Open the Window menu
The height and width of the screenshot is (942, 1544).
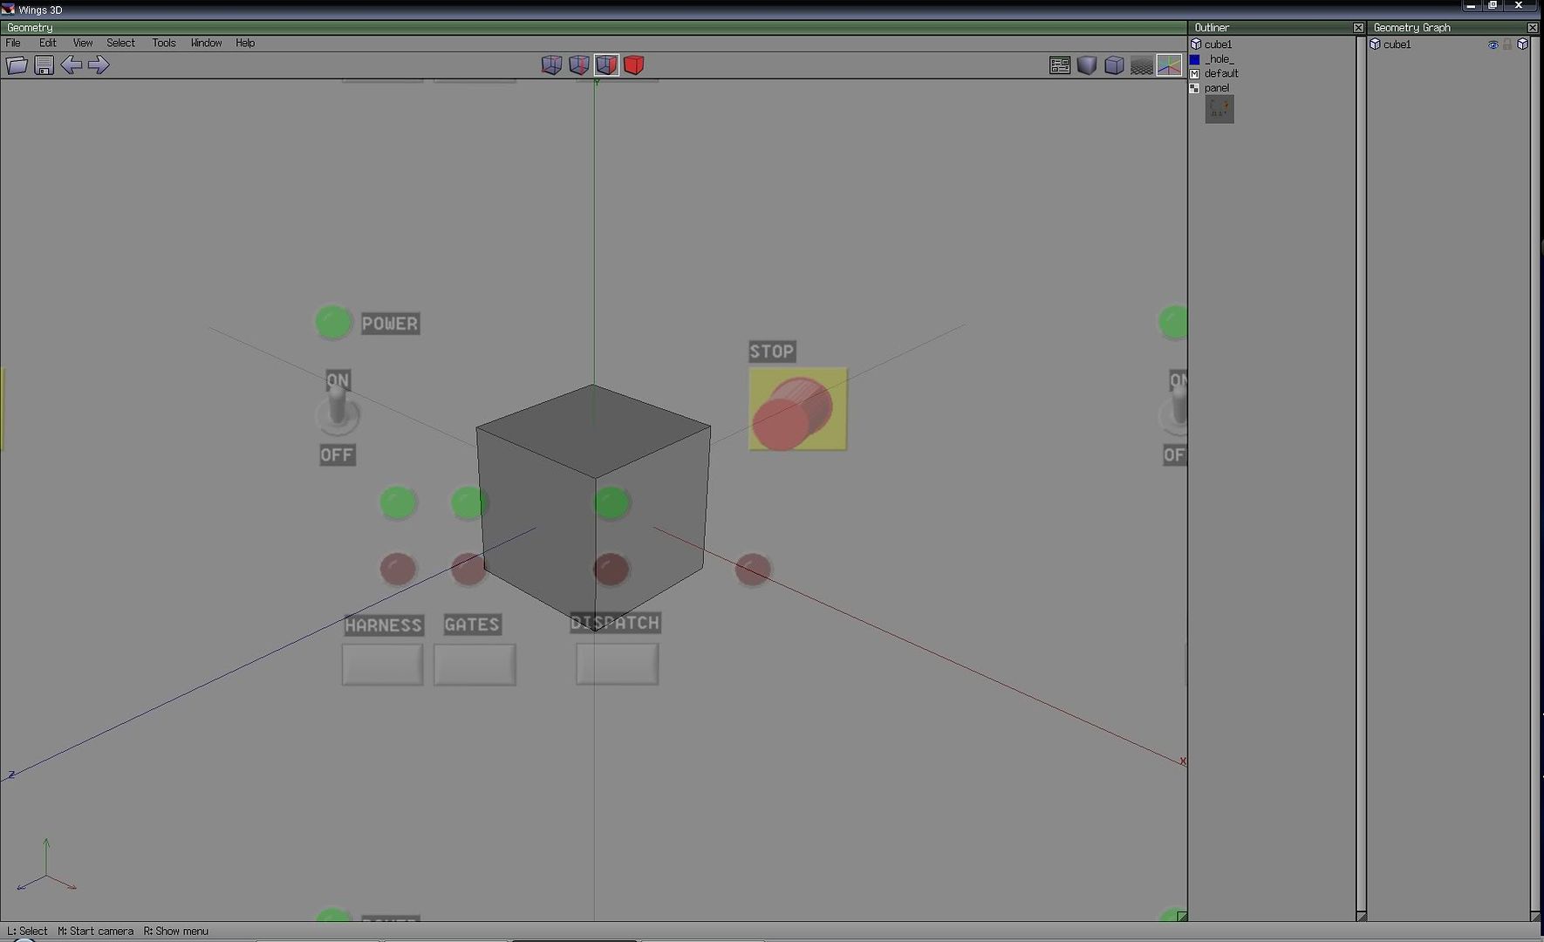click(207, 43)
